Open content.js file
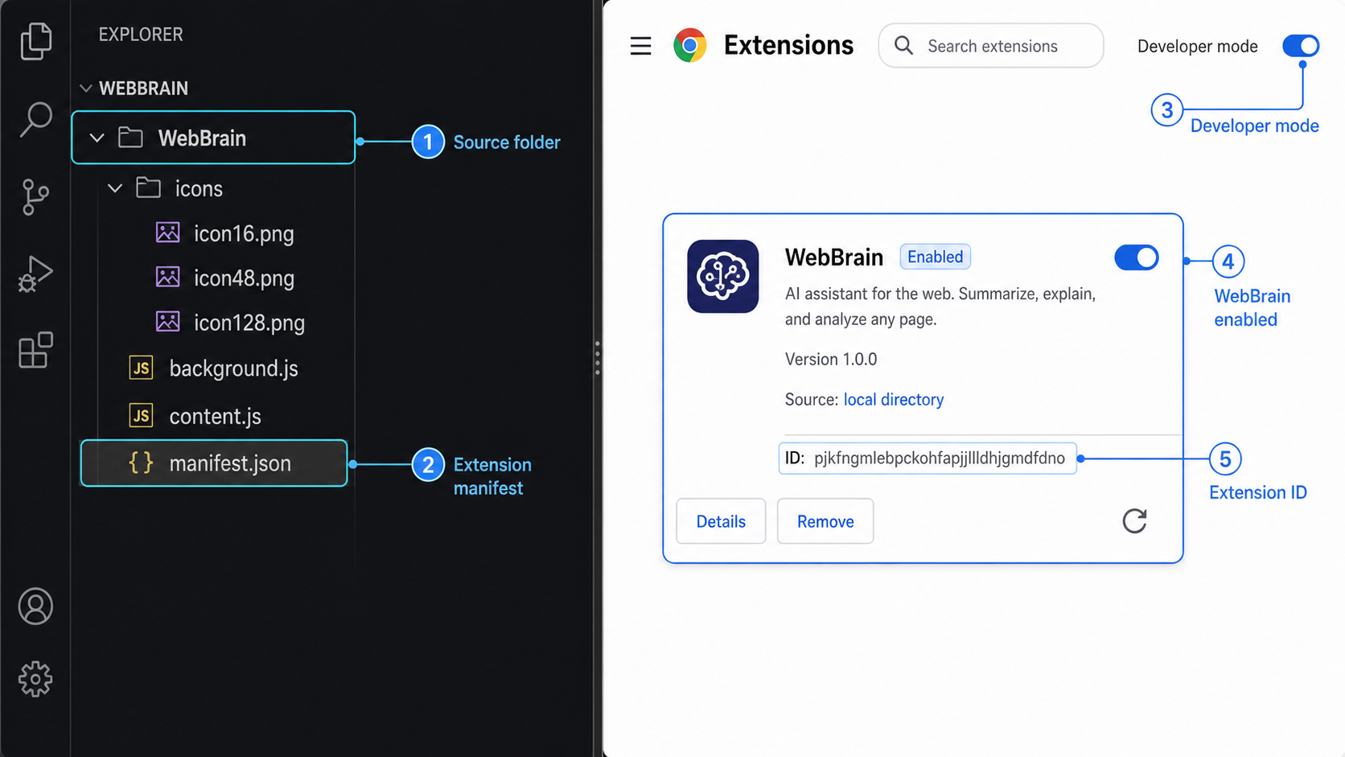Viewport: 1345px width, 757px height. (215, 416)
